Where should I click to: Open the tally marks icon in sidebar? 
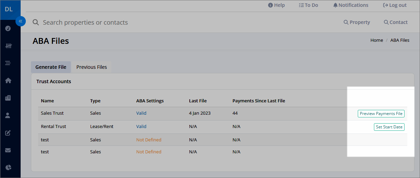click(x=8, y=46)
